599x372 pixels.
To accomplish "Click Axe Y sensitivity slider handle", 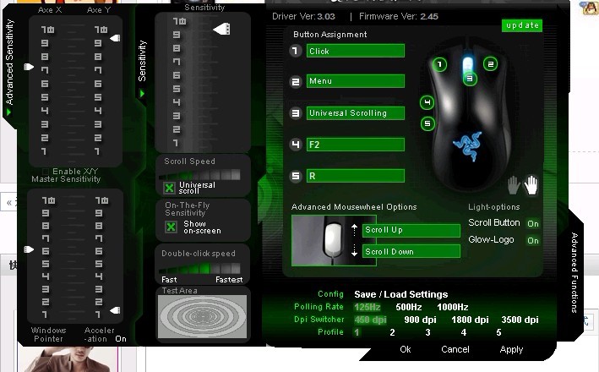I will (x=115, y=38).
